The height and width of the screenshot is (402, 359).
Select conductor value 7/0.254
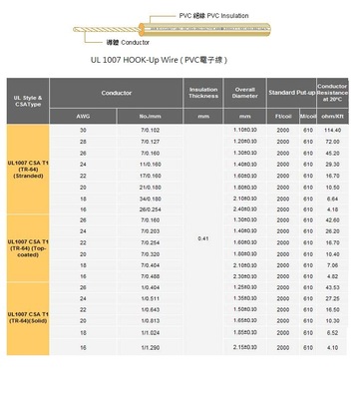point(151,242)
